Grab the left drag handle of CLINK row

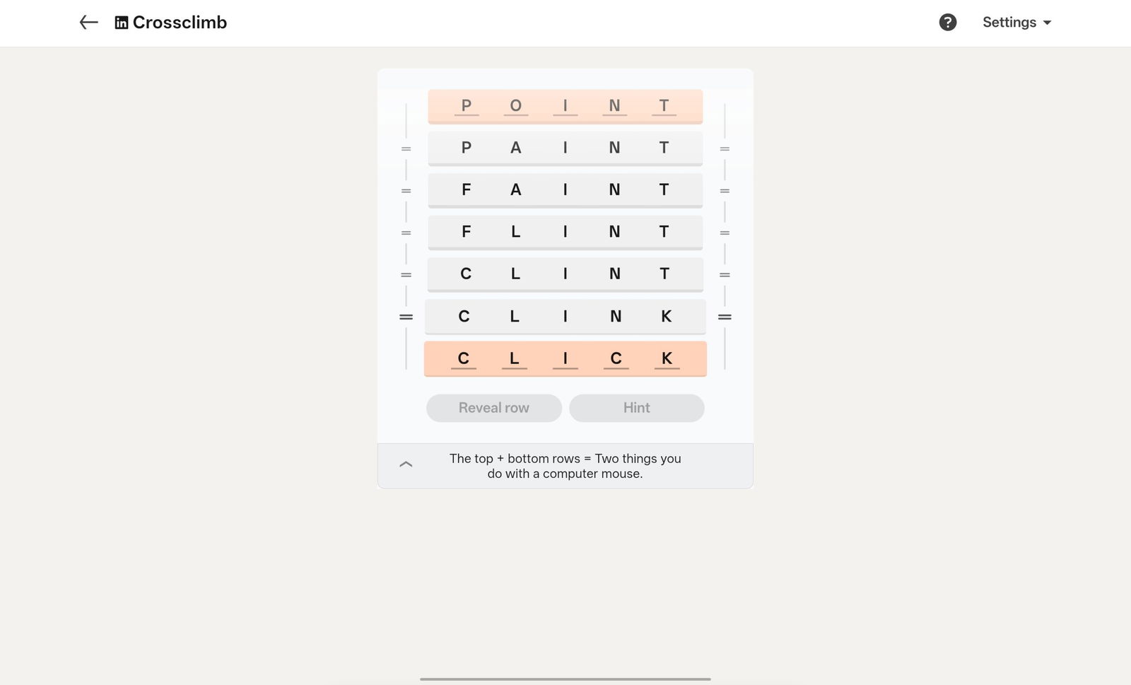coord(406,317)
